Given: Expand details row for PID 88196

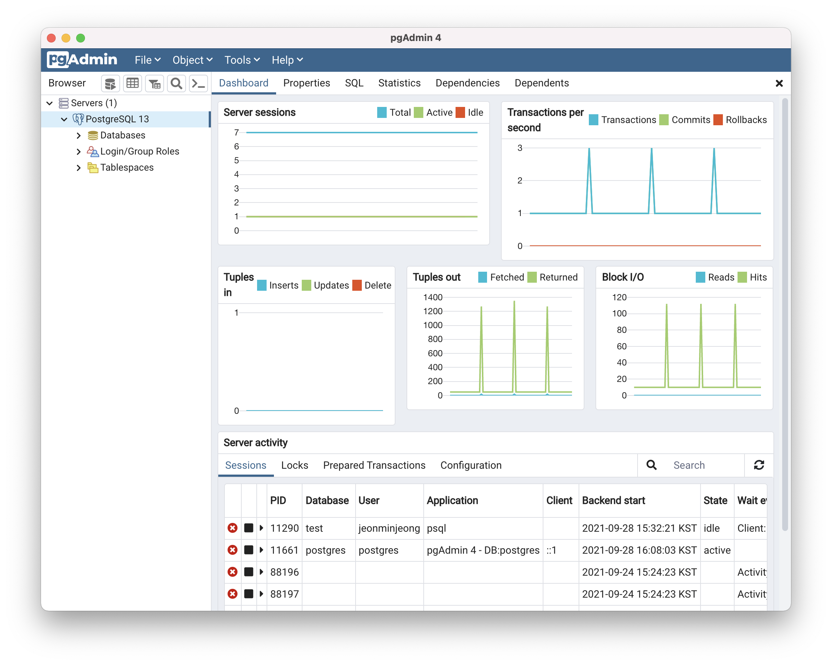Looking at the screenshot, I should pos(261,572).
